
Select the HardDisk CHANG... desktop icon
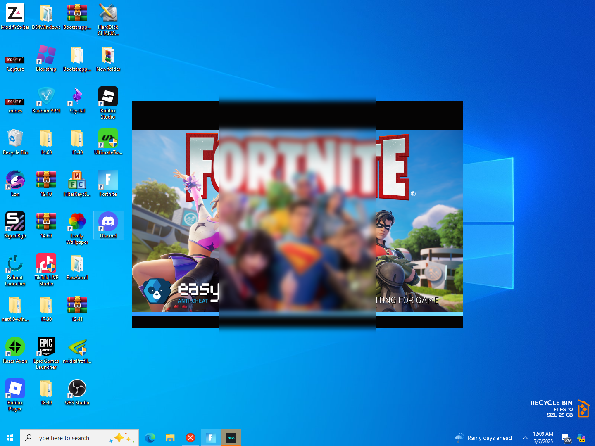(108, 20)
